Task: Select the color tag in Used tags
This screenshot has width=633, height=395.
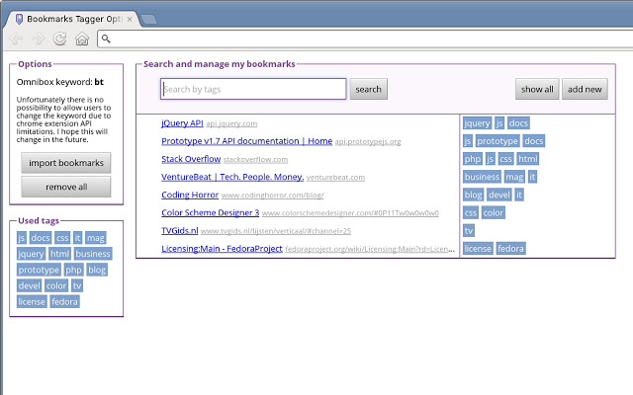Action: (x=56, y=285)
